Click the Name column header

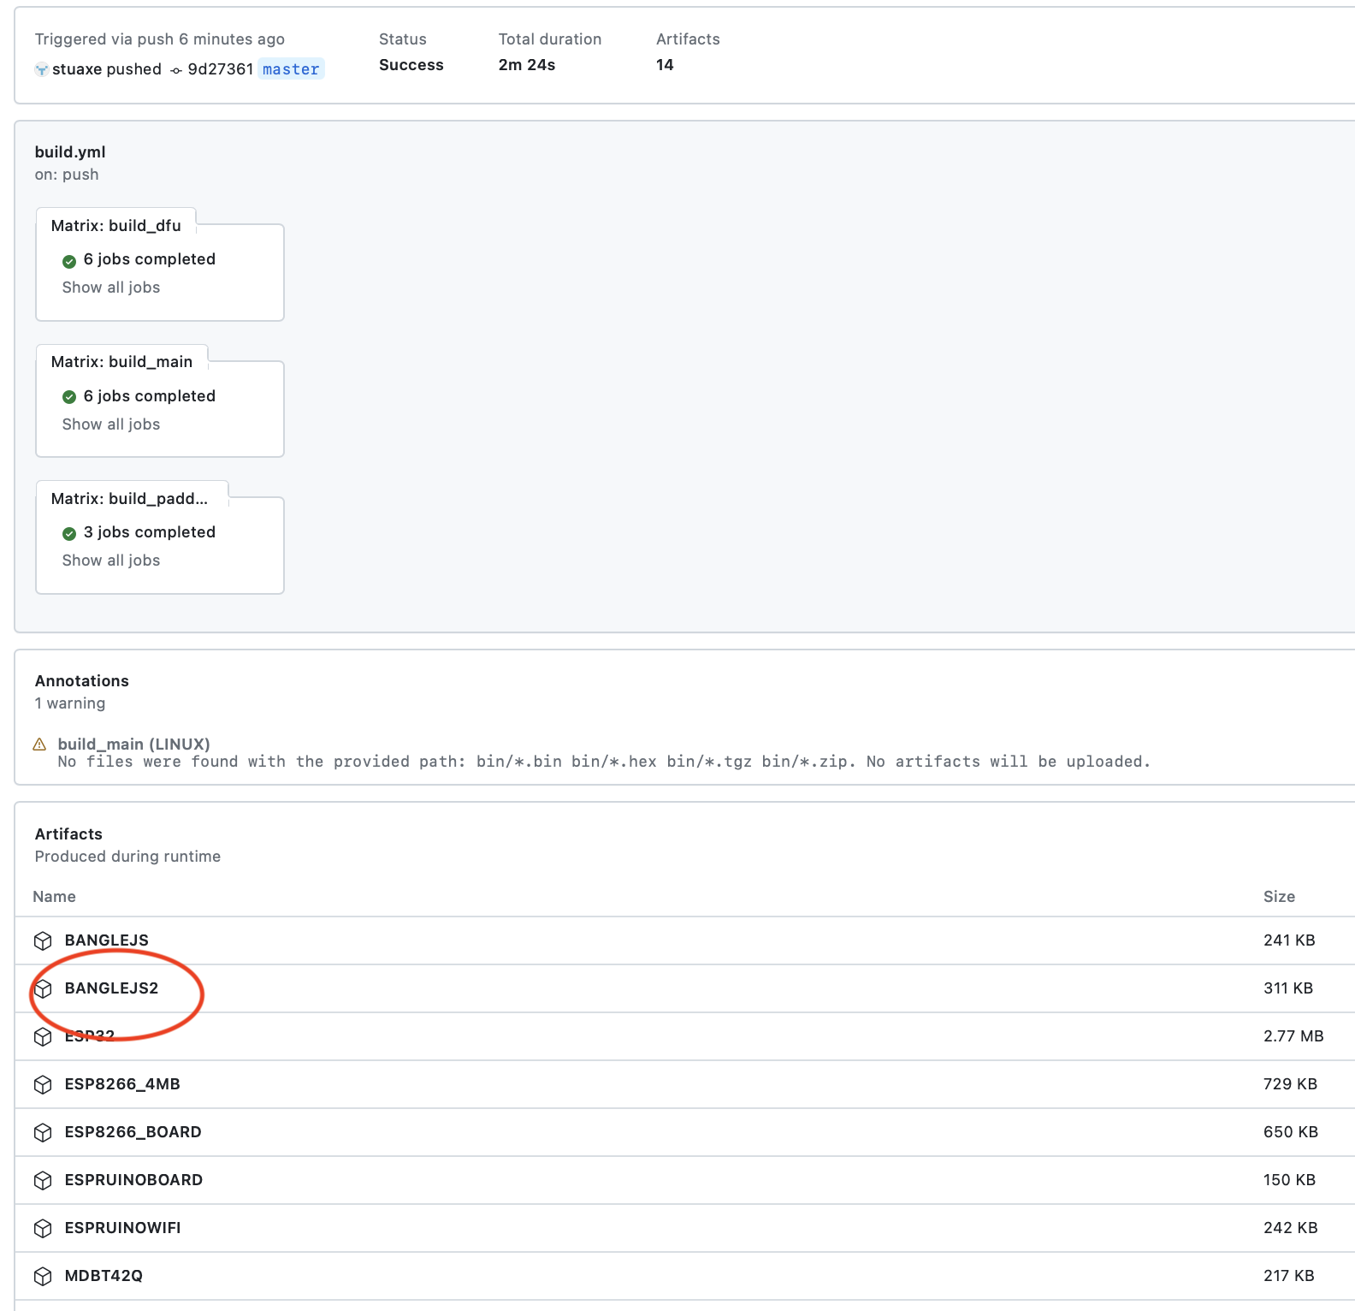pyautogui.click(x=54, y=897)
